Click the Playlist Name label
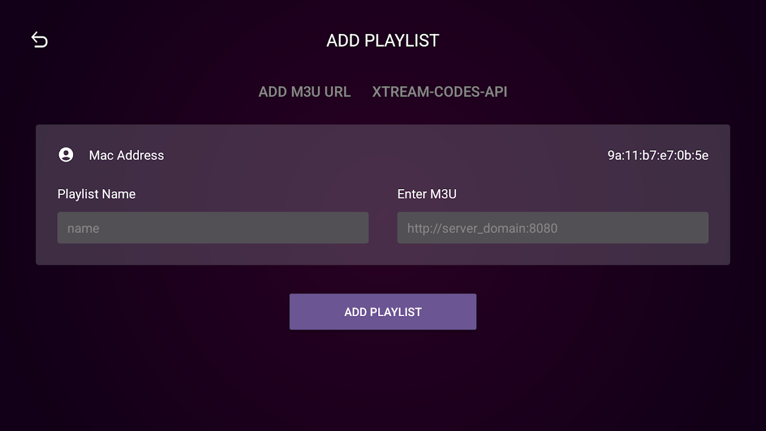The height and width of the screenshot is (431, 766). pos(96,194)
